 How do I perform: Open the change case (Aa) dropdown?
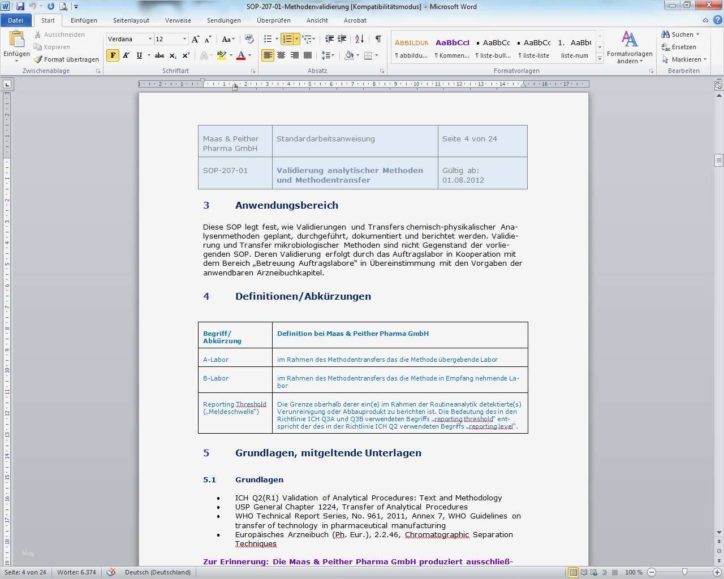pyautogui.click(x=229, y=39)
